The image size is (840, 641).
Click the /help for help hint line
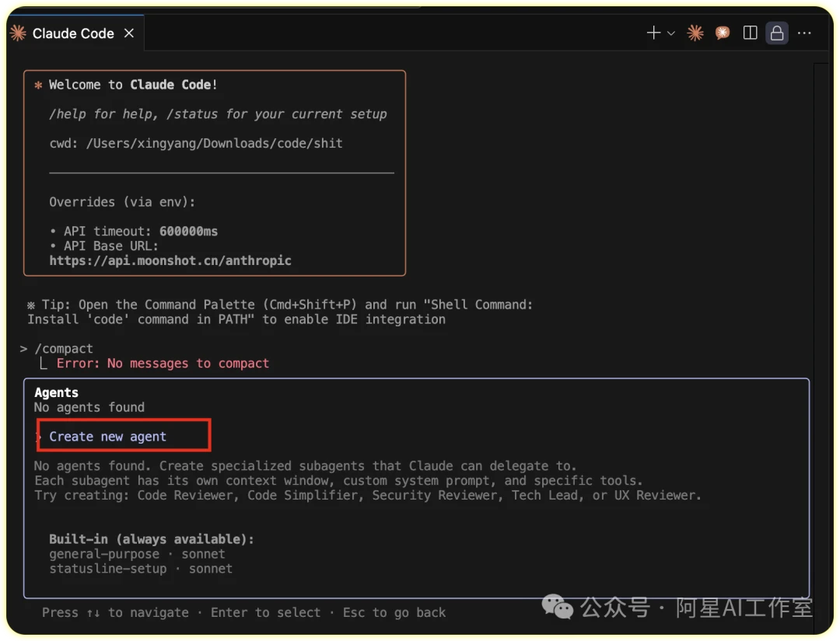pos(218,114)
